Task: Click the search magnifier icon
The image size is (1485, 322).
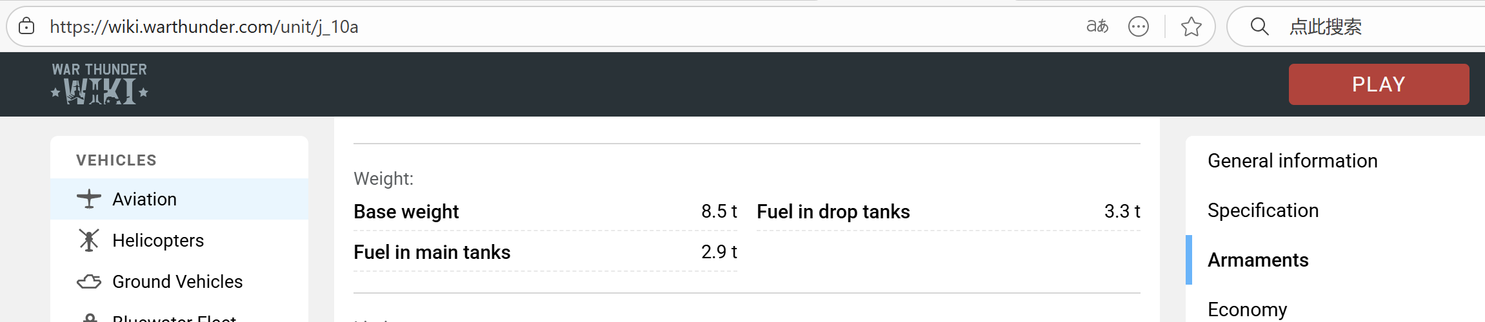Action: (x=1259, y=26)
